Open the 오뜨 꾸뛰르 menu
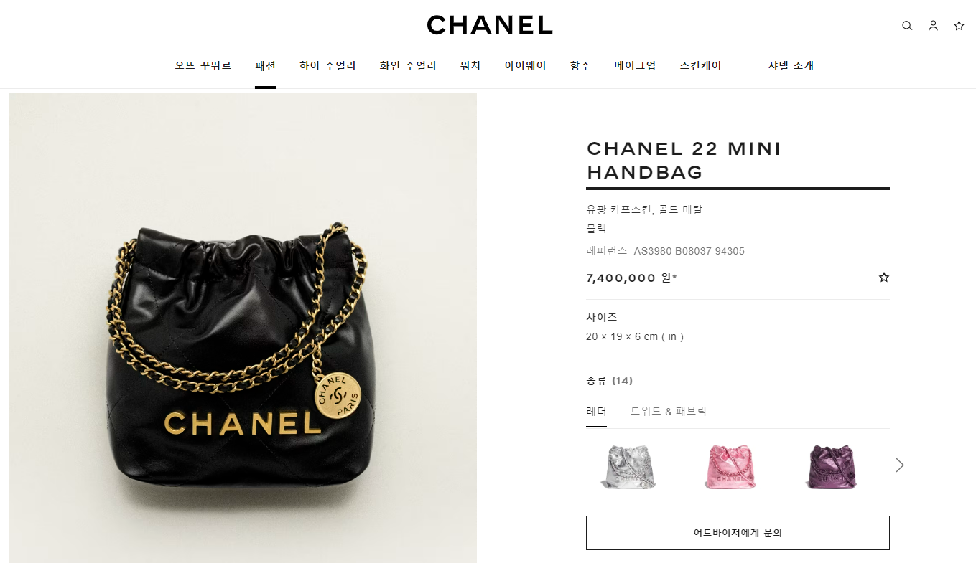Screen dimensions: 976x563 tap(203, 65)
